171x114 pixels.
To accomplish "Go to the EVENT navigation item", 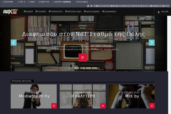I will [x=28, y=12].
